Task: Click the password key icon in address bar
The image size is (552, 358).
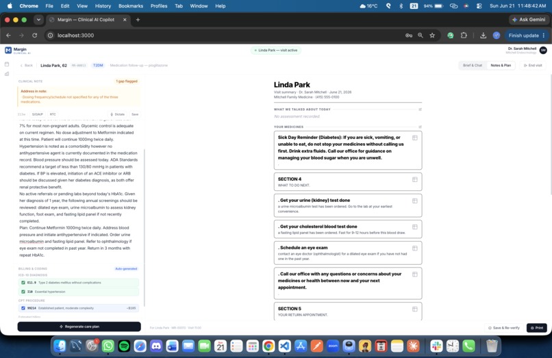Action: [x=409, y=35]
